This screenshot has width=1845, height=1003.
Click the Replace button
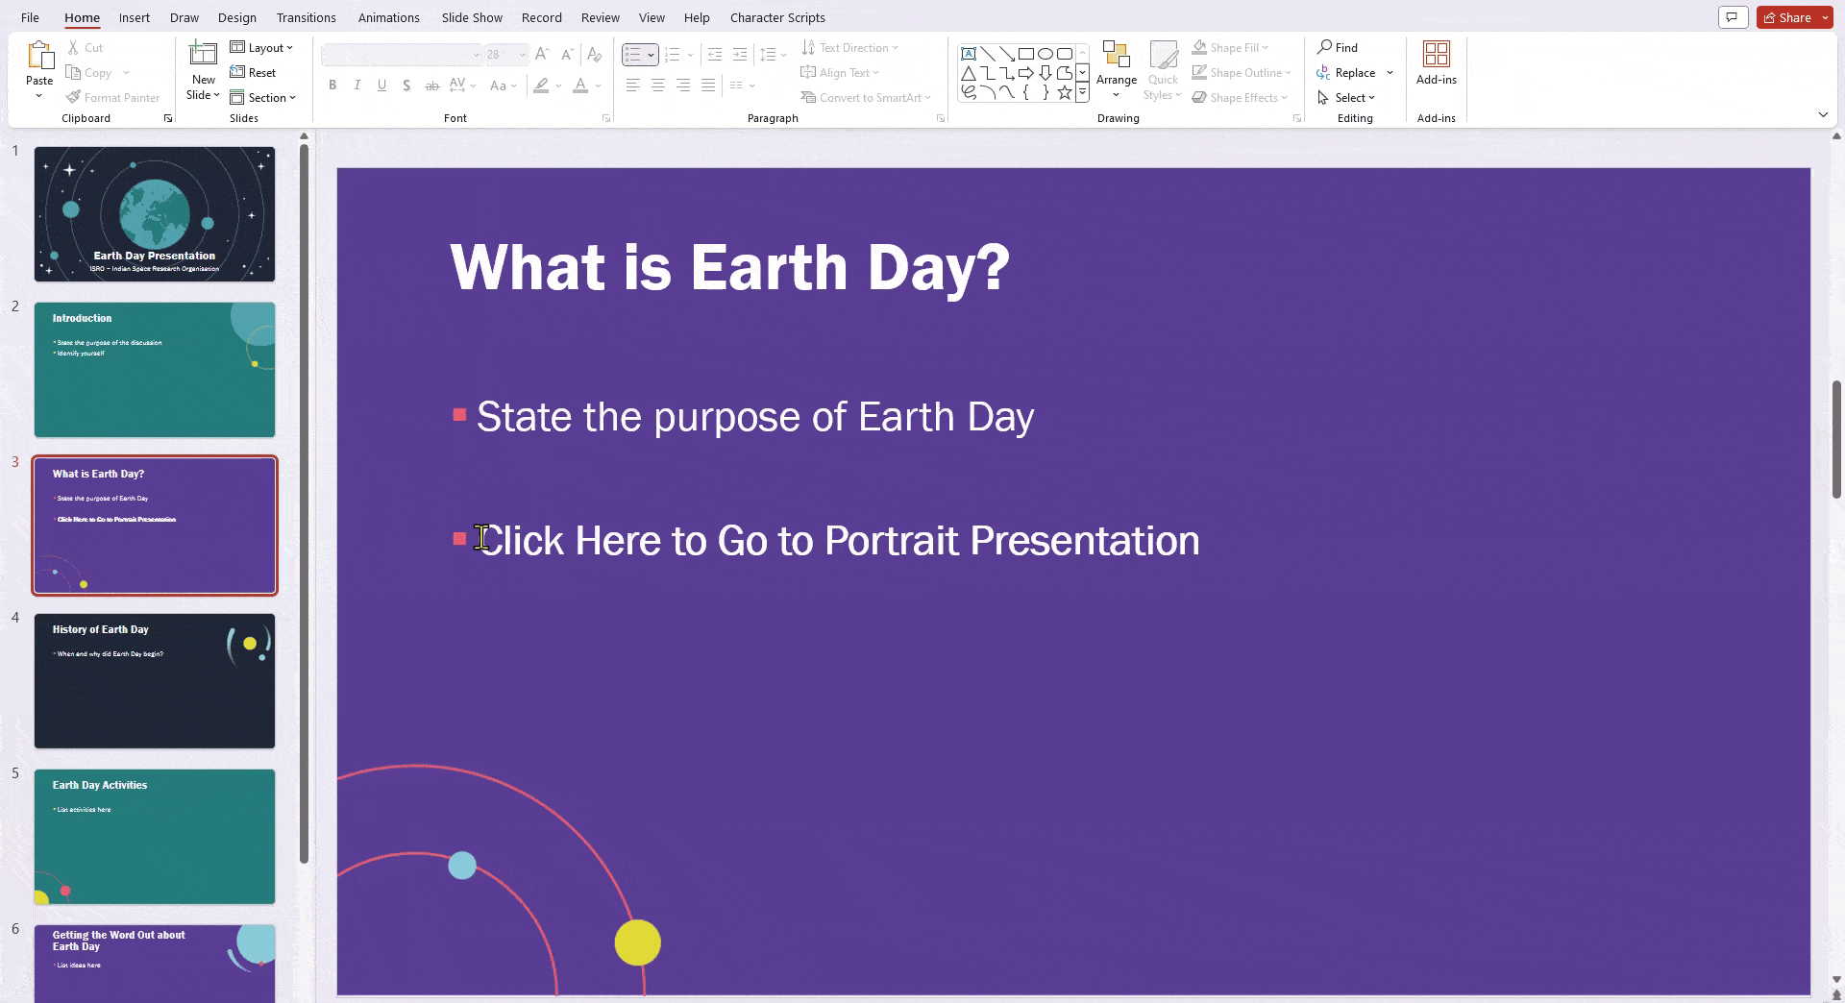[x=1354, y=72]
